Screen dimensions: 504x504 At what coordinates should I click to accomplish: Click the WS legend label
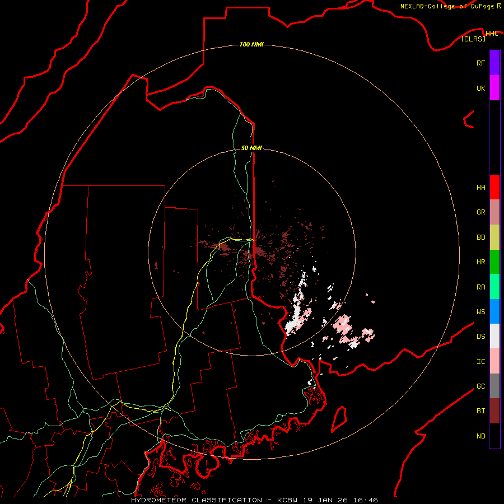(x=480, y=312)
